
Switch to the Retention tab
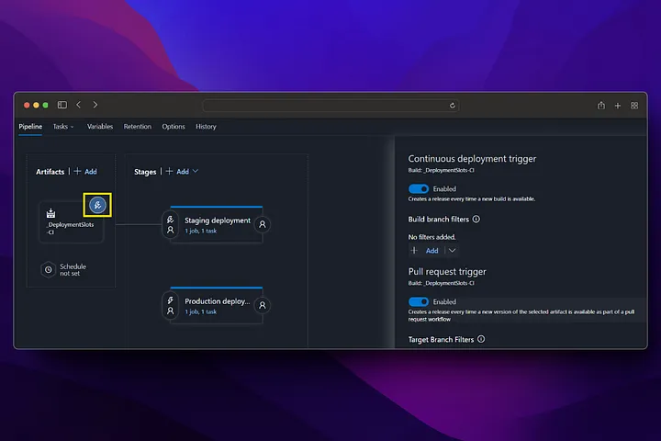[138, 127]
